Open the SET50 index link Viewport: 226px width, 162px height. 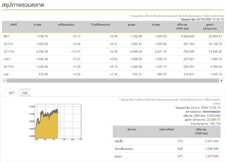[8, 44]
